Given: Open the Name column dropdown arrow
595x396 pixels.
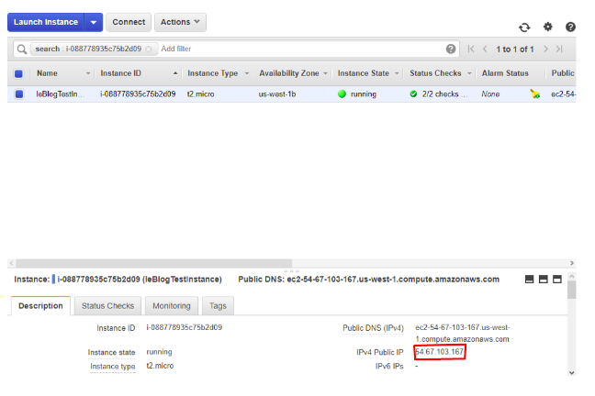Looking at the screenshot, I should click(88, 73).
